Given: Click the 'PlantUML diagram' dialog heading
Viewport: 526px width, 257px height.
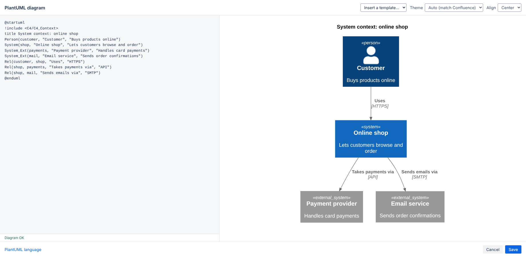Looking at the screenshot, I should tap(25, 8).
